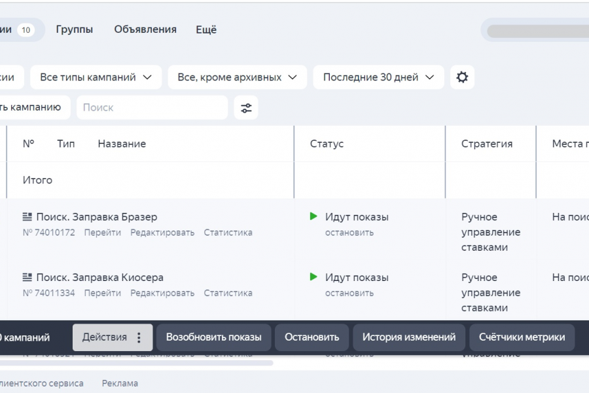Click the Поиск campaign search field
The width and height of the screenshot is (589, 393).
[152, 107]
